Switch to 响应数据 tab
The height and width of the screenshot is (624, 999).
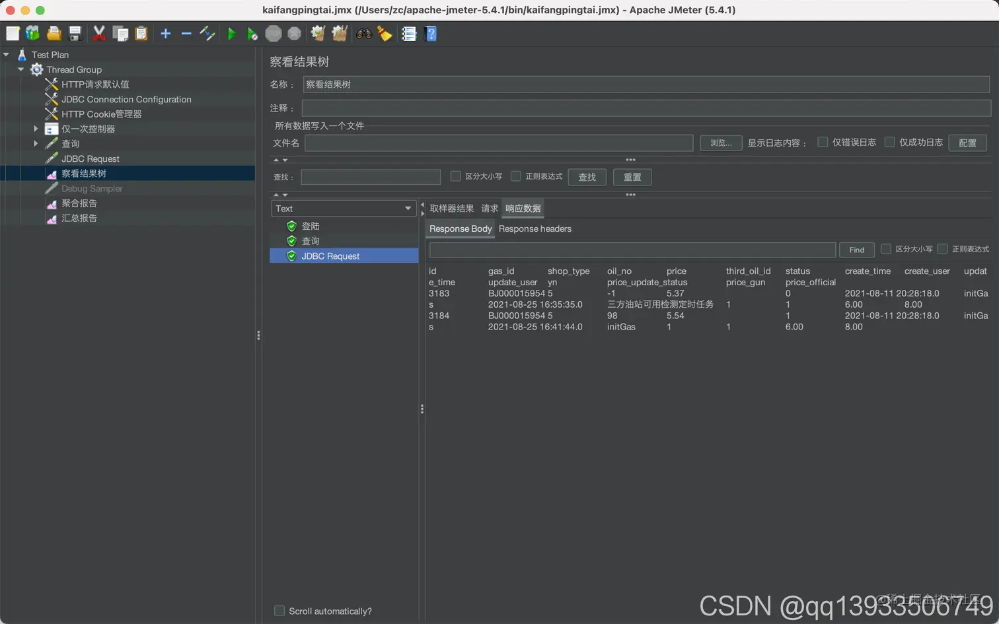click(523, 209)
